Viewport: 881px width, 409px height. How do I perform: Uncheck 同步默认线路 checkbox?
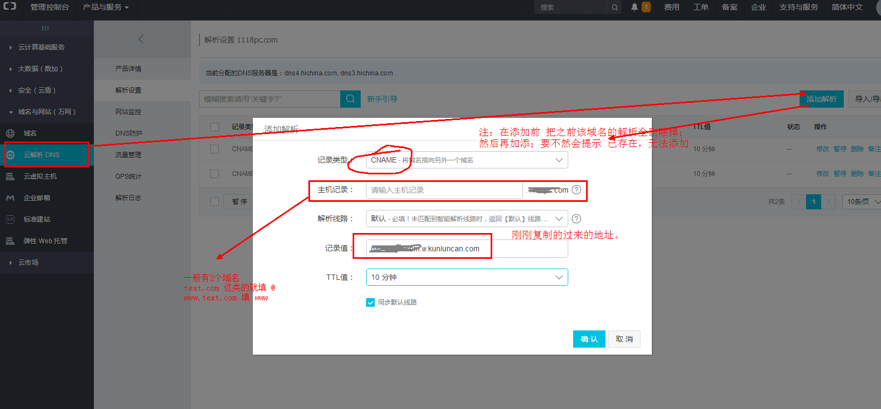(370, 302)
